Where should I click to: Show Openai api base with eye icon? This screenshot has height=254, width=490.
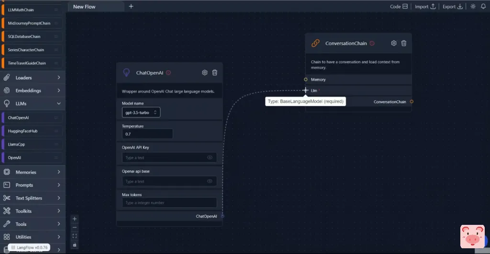click(x=210, y=181)
